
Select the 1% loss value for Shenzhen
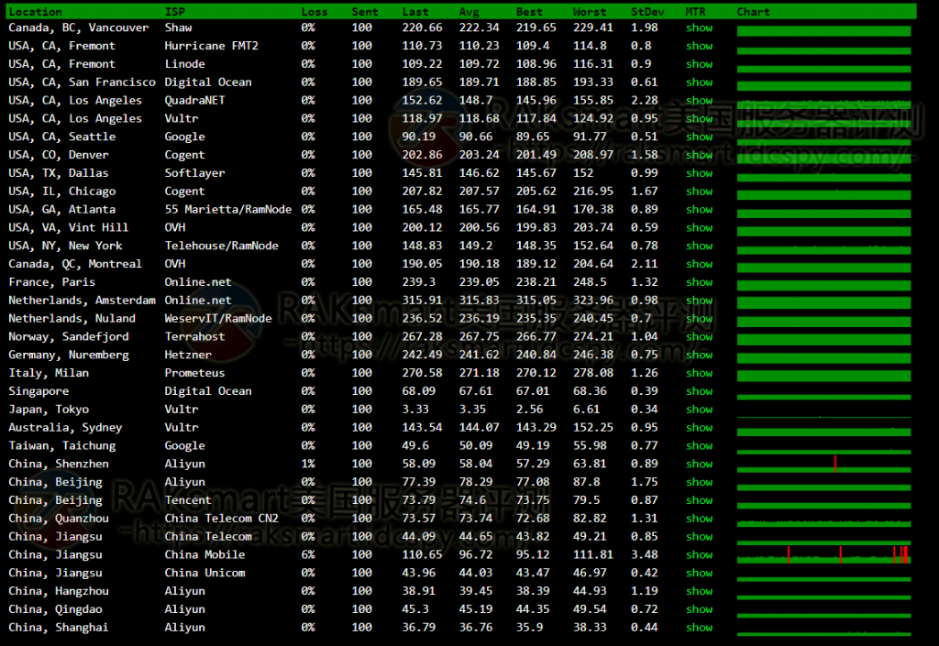click(x=308, y=464)
